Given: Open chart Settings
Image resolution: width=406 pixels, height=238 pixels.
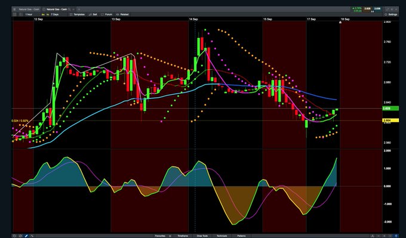Looking at the screenshot, I should pos(390,14).
